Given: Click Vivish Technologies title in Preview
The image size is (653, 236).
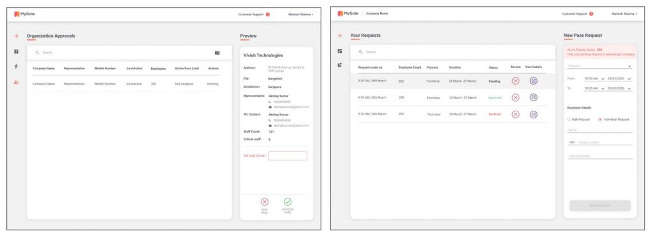Looking at the screenshot, I should pos(263,55).
